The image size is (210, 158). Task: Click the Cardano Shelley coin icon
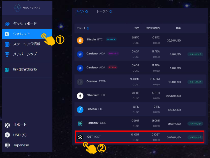(x=80, y=54)
